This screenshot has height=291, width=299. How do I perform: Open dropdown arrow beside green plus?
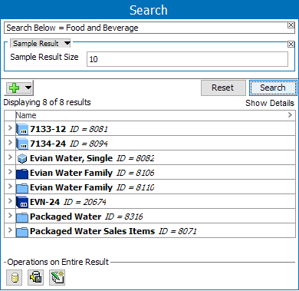point(28,88)
